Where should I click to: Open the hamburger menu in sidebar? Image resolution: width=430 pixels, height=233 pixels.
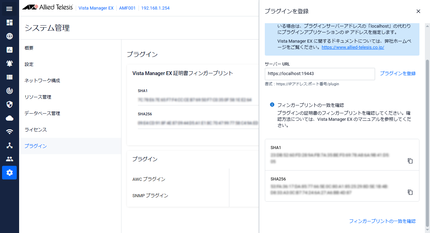point(9,9)
